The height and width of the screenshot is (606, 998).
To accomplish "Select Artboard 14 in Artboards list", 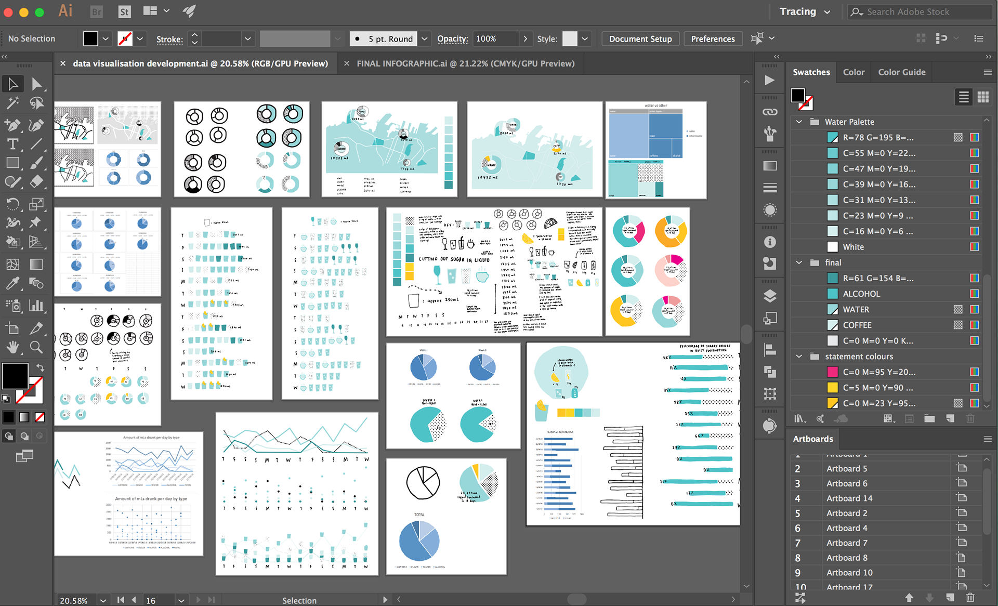I will click(x=886, y=498).
